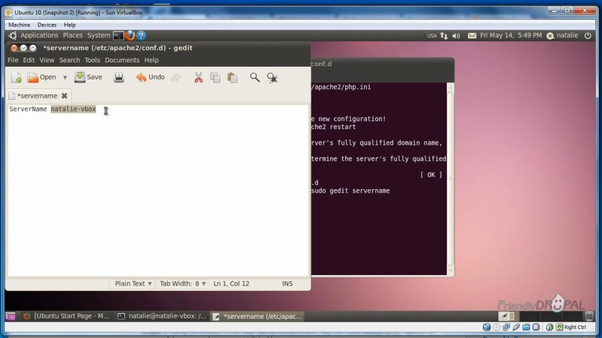The width and height of the screenshot is (602, 338).
Task: Open gedit View menu
Action: 47,60
